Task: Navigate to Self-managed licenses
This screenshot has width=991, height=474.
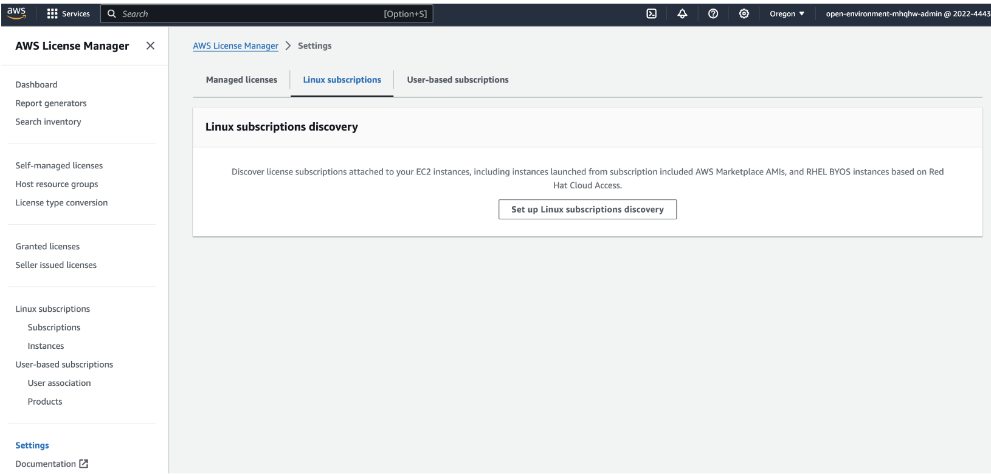Action: click(59, 165)
